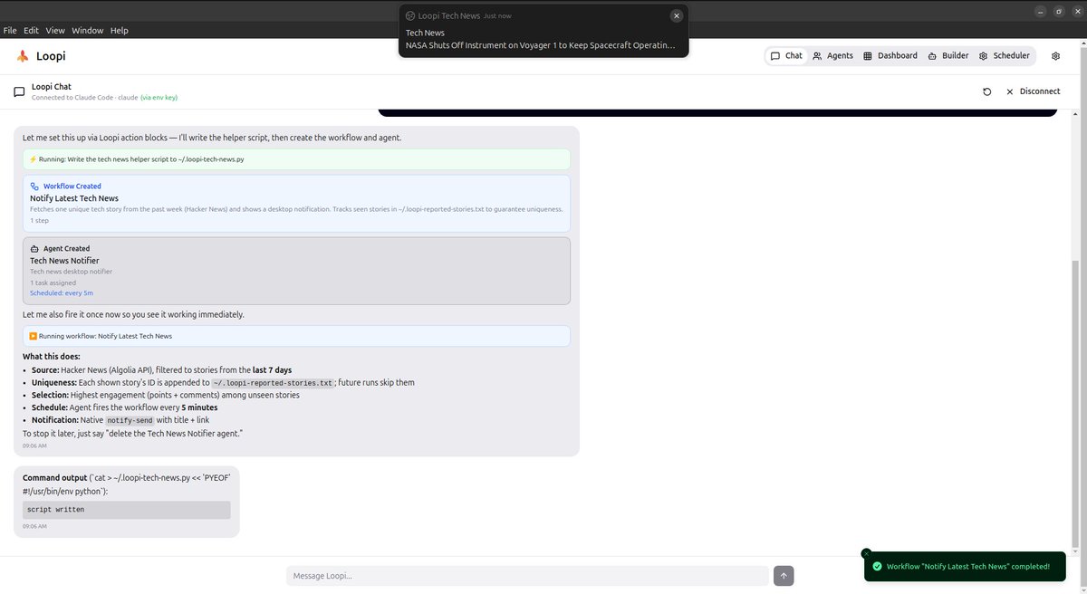Open the Edit menu
This screenshot has height=594, width=1087.
click(31, 30)
